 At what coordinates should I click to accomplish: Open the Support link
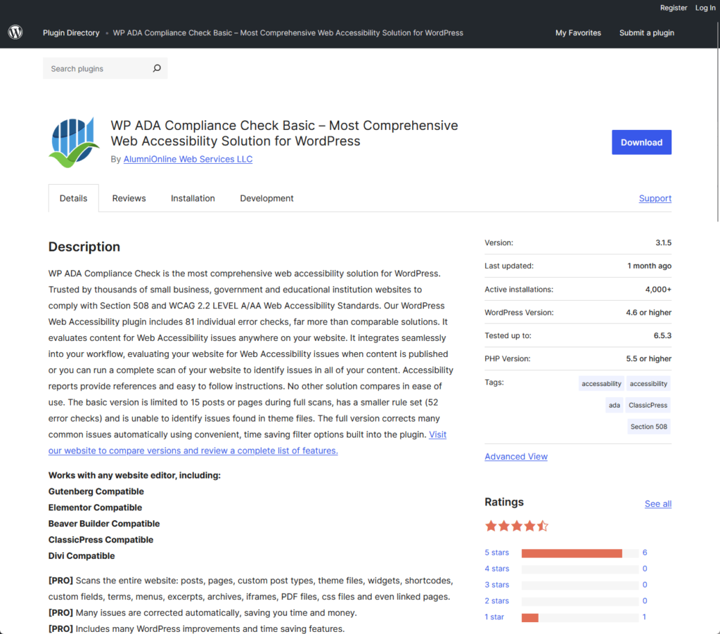(x=655, y=198)
